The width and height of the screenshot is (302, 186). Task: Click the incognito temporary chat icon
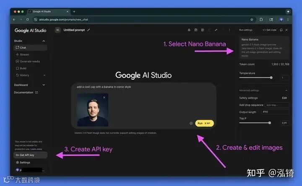(189, 30)
